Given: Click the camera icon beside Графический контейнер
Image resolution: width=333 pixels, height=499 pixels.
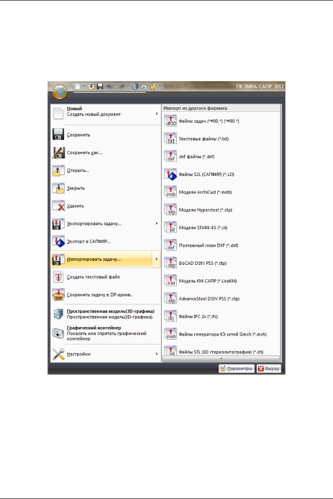Looking at the screenshot, I should pos(59,333).
